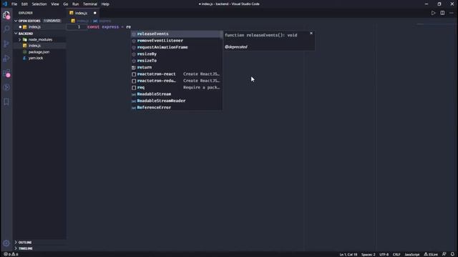Open the Explorer view in activity bar
The image size is (458, 257).
[x=6, y=15]
